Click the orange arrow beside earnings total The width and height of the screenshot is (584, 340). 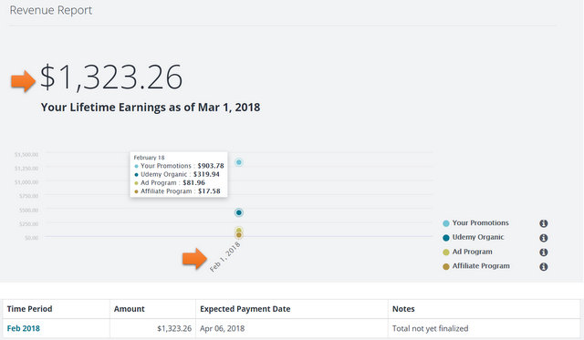click(x=23, y=81)
